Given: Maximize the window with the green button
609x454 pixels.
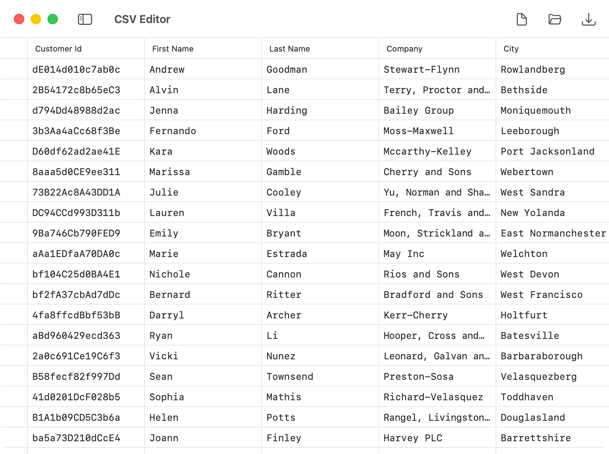Looking at the screenshot, I should tap(52, 19).
